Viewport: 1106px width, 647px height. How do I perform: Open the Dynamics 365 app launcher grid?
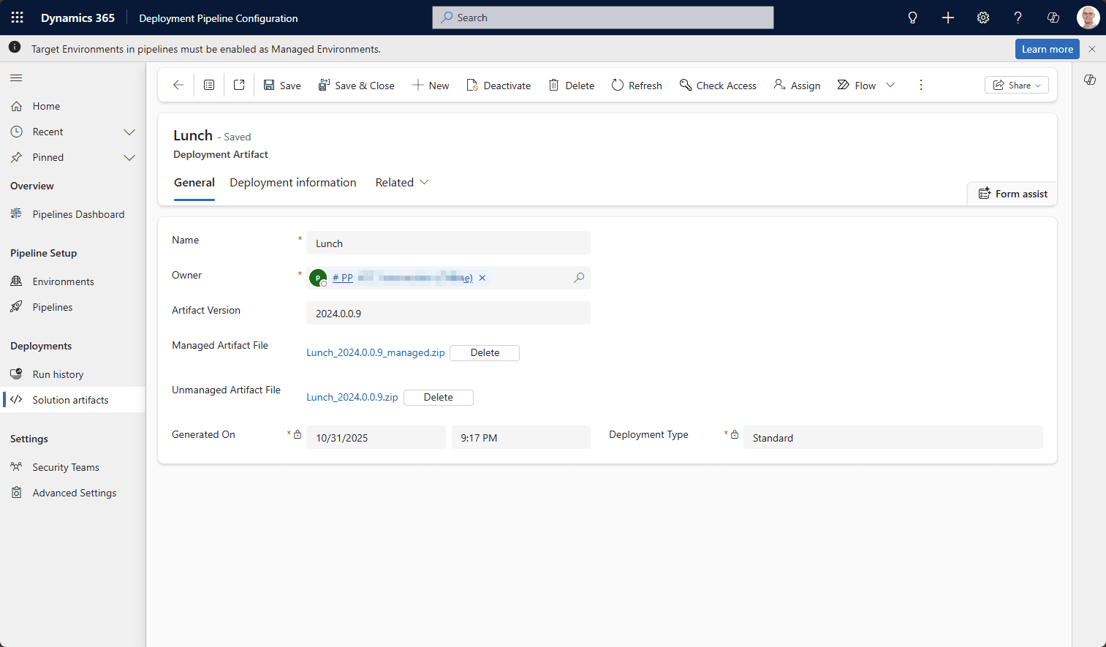click(x=18, y=18)
